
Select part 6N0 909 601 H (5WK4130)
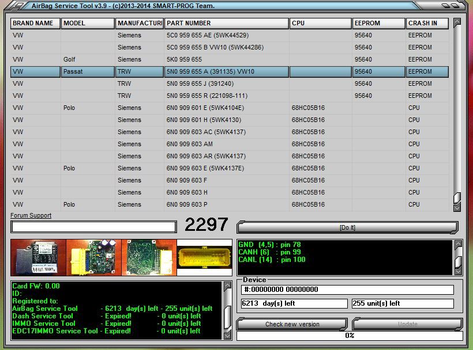click(x=230, y=120)
